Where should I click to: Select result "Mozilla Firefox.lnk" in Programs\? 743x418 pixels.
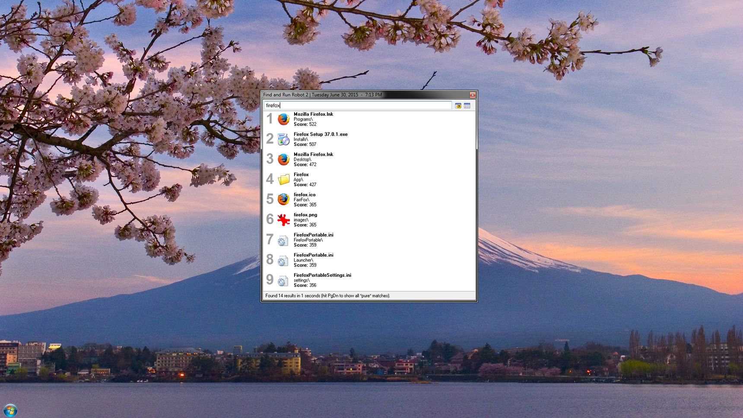click(313, 114)
